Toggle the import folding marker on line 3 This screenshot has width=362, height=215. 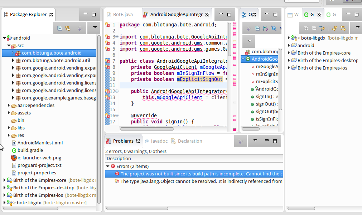click(117, 37)
